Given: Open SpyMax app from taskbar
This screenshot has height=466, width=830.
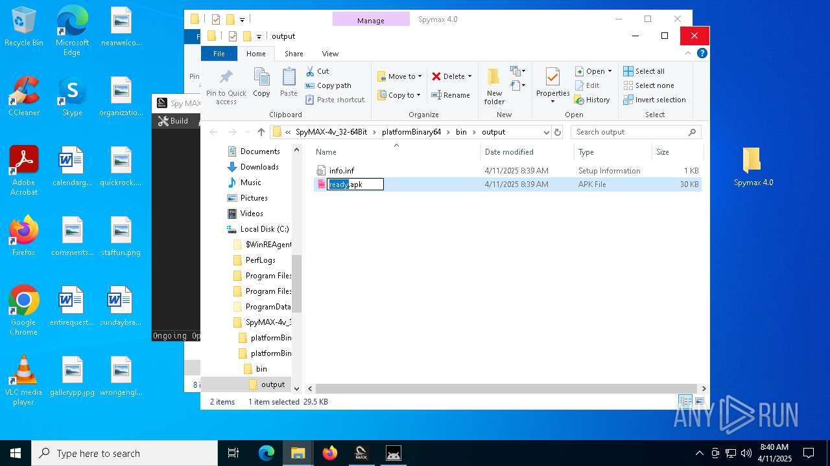Looking at the screenshot, I should coord(362,453).
